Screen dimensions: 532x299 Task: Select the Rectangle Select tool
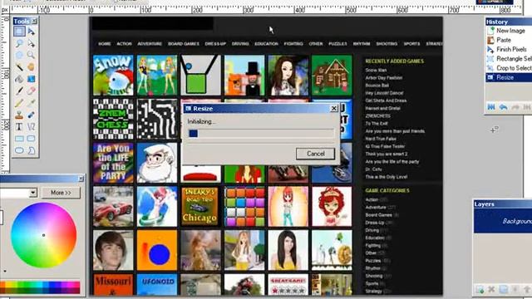pyautogui.click(x=19, y=32)
